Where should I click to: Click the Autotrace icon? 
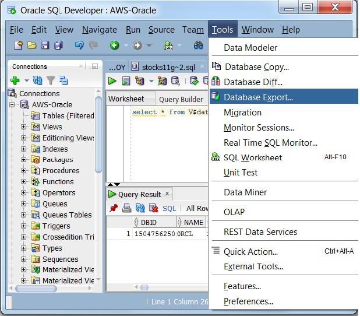point(162,81)
